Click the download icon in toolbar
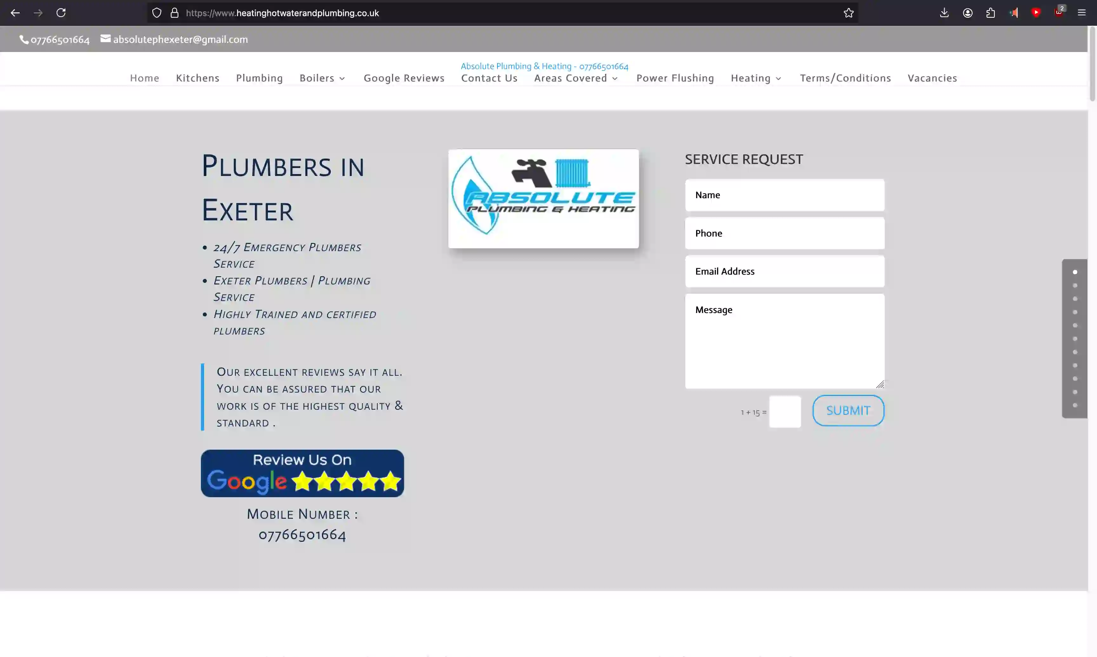This screenshot has width=1097, height=657. click(x=944, y=12)
